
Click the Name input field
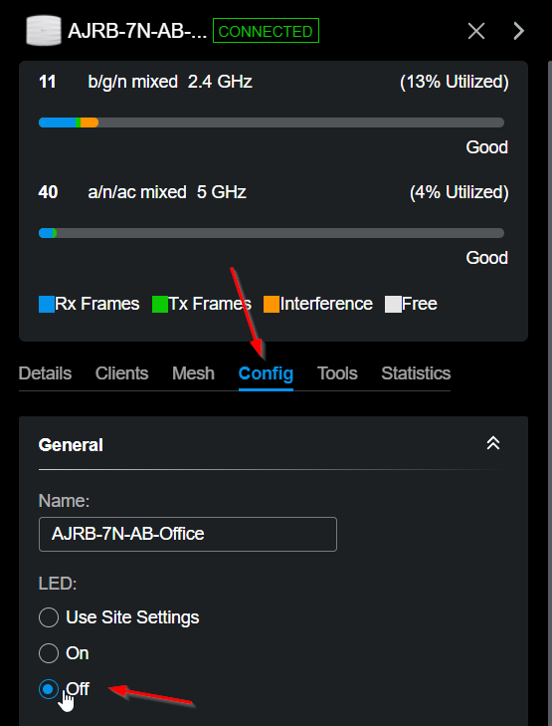pyautogui.click(x=188, y=534)
